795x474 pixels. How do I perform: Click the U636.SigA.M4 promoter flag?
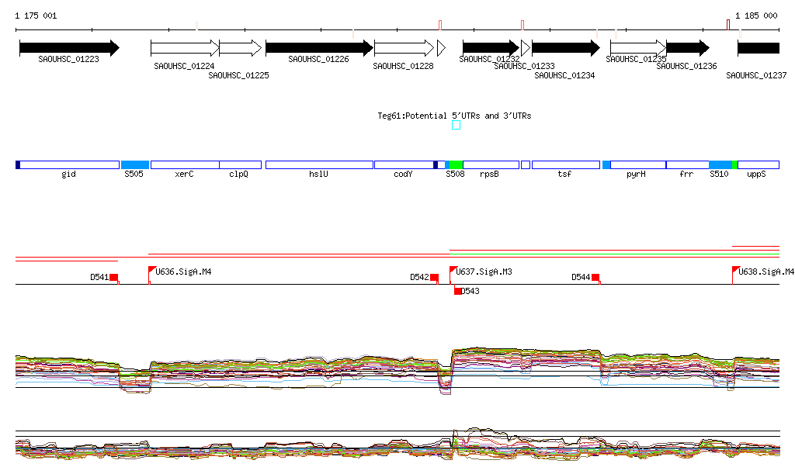(x=153, y=270)
